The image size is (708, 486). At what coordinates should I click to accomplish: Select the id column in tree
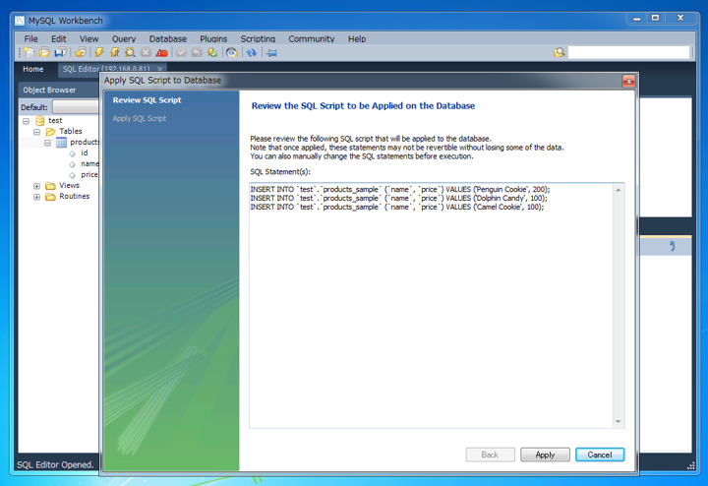click(x=85, y=152)
